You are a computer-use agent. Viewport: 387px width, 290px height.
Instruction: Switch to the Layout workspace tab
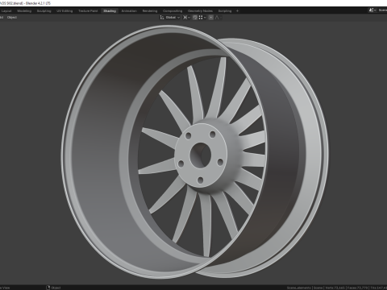coord(6,11)
